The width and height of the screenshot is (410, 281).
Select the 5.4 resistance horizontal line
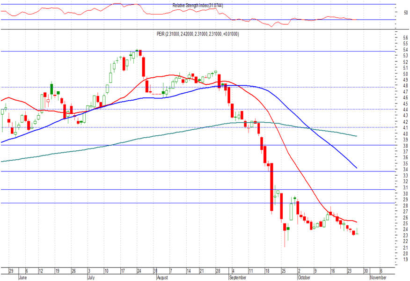(198, 51)
